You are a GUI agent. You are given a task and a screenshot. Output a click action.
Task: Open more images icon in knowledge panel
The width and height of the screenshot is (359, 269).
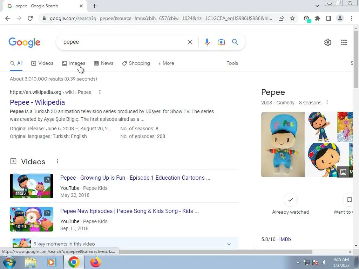343,172
